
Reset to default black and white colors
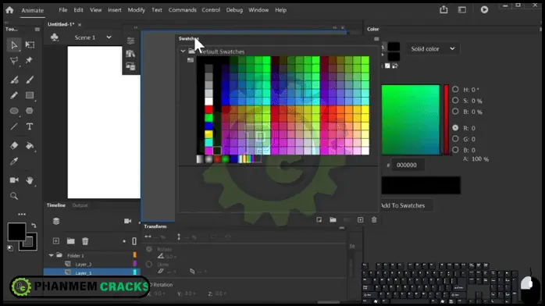point(10,248)
